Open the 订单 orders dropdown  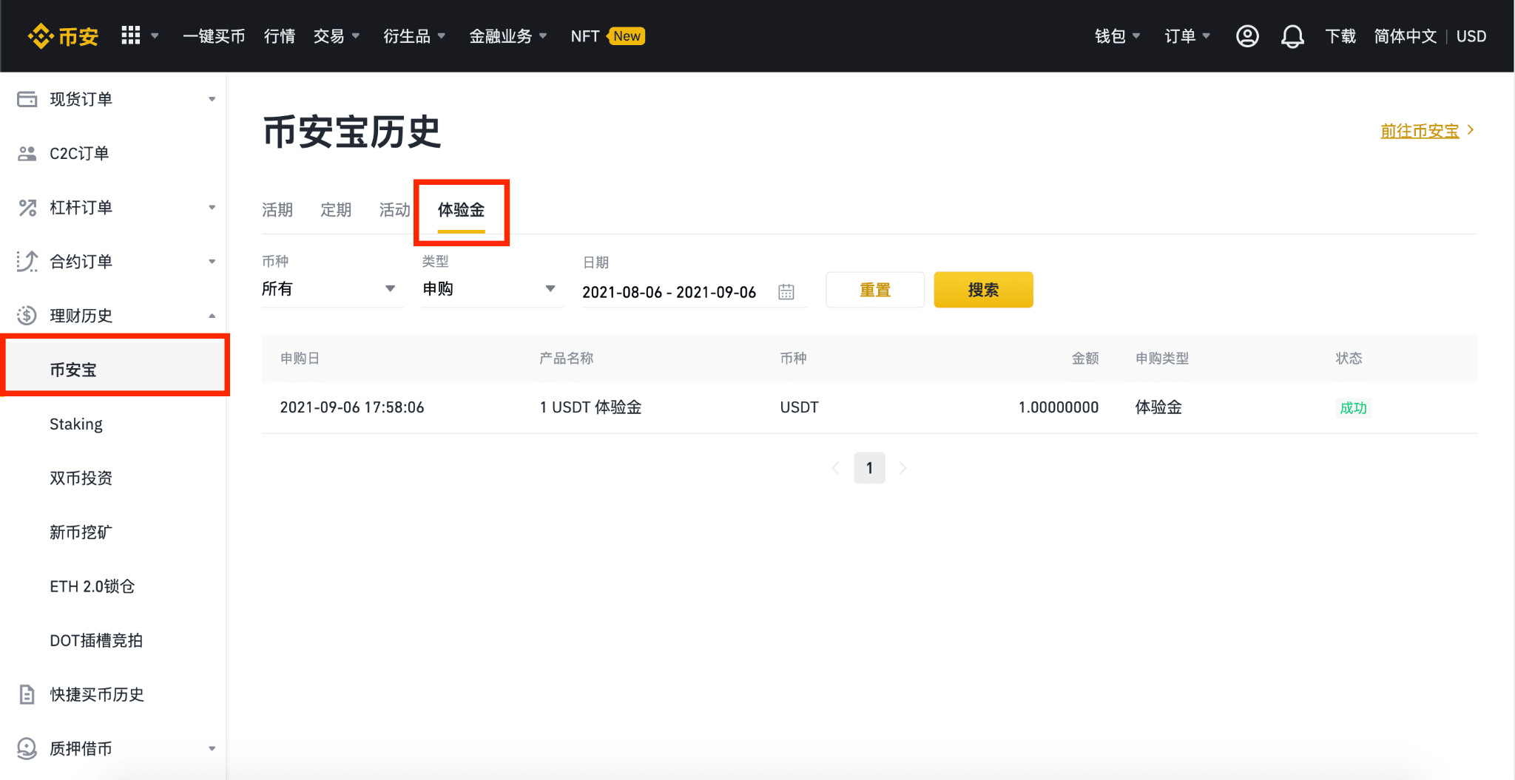1187,36
